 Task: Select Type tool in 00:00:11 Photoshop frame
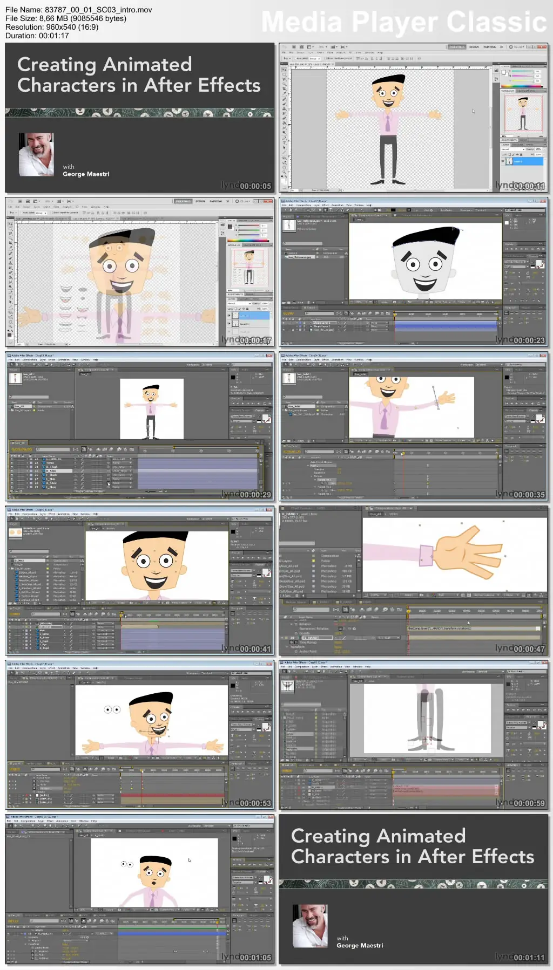284,143
